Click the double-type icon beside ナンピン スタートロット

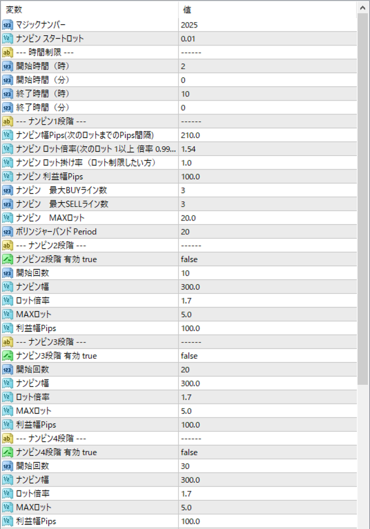tap(8, 39)
